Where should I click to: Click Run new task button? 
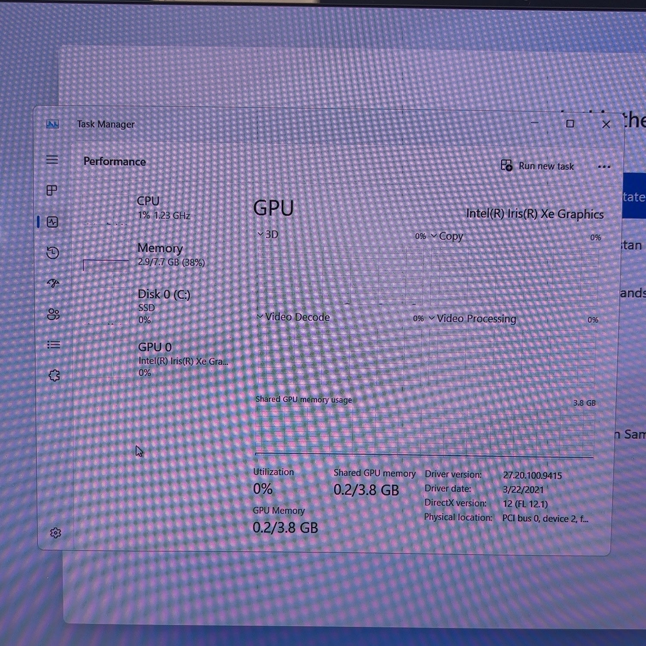pos(537,166)
